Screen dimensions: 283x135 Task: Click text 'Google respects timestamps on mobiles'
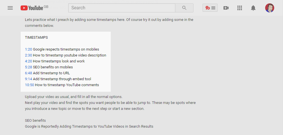point(66,49)
